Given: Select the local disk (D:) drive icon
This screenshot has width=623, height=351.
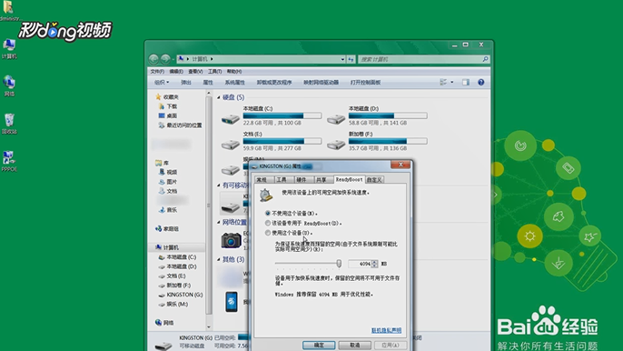Looking at the screenshot, I should point(336,118).
